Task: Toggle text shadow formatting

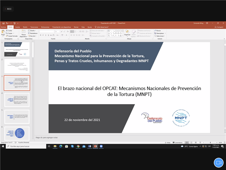Action: pos(48,35)
